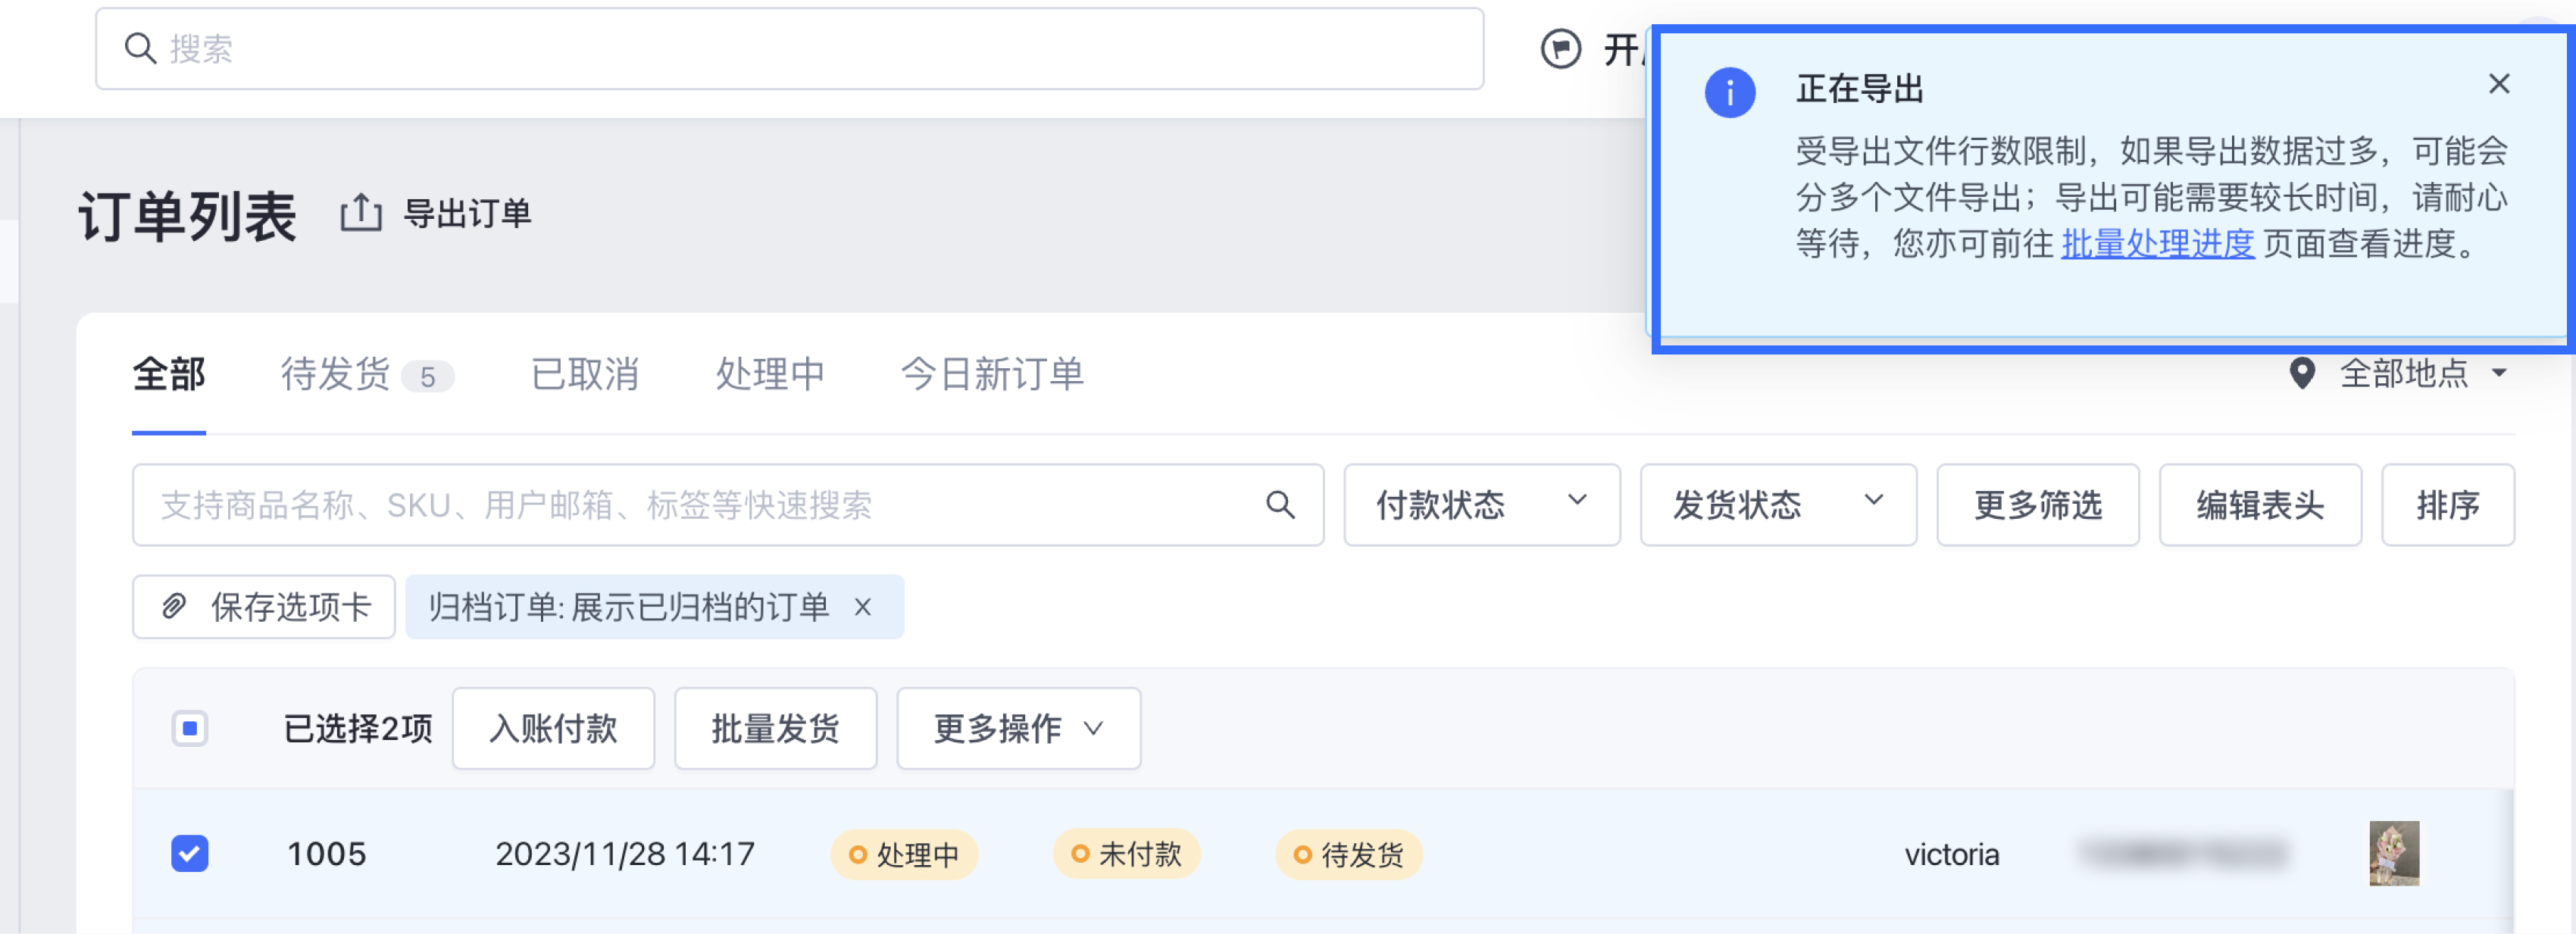Remove the 归档订单 filter tag
The width and height of the screenshot is (2576, 934).
coord(863,607)
